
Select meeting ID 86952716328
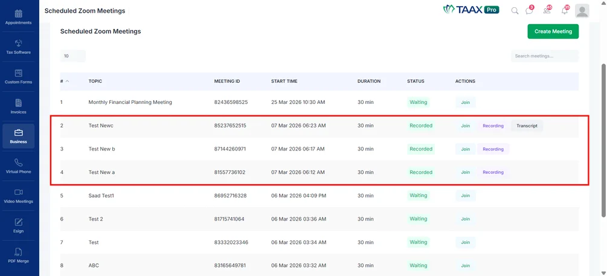pyautogui.click(x=230, y=196)
